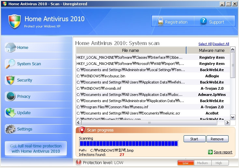The image size is (239, 168).
Task: Click the Administrator Local Settings Tem... row
Action: 153,70
